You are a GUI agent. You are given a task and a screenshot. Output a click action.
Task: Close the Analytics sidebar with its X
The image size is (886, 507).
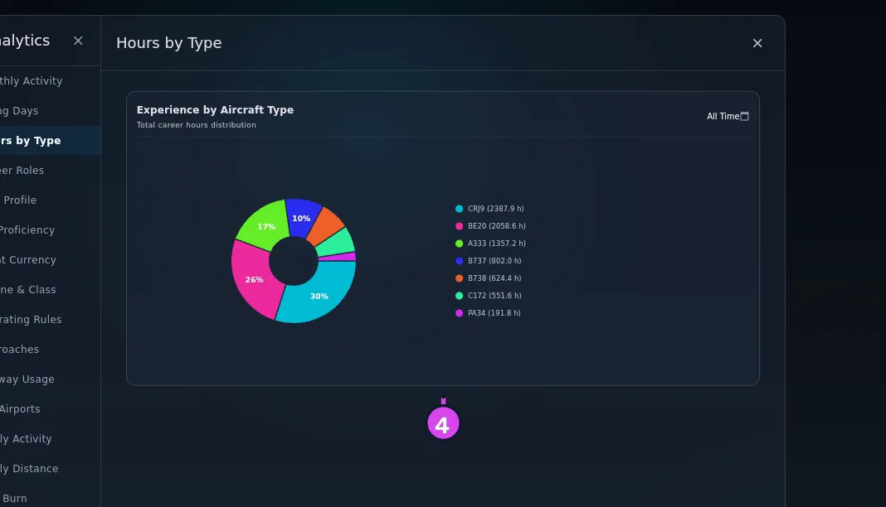pos(78,41)
